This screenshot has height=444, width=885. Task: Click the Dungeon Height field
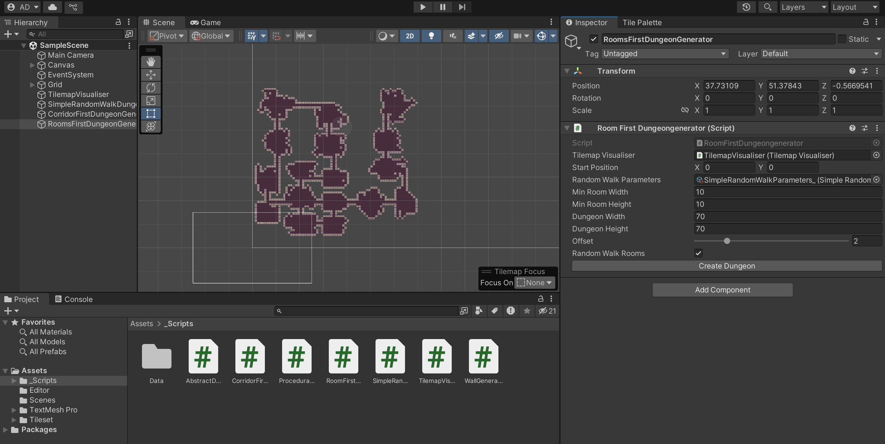tap(788, 229)
